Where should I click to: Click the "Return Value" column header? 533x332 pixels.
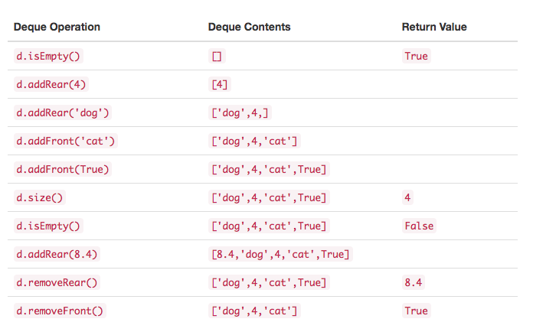coord(434,27)
